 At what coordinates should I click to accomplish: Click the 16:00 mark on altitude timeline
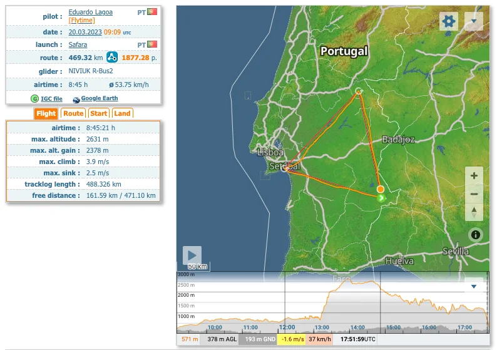[429, 327]
